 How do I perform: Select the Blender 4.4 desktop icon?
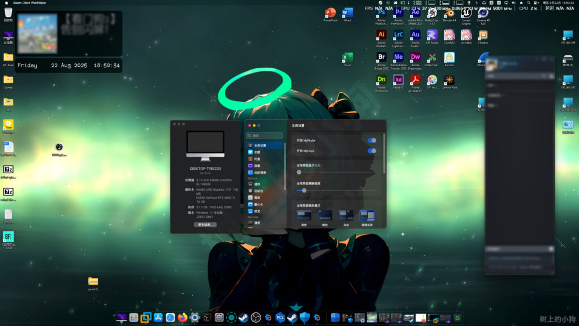[449, 15]
